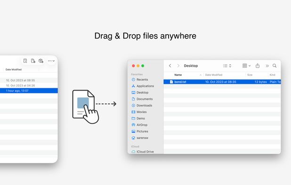
Task: Open Demo folder in Finder sidebar
Action: pos(138,118)
